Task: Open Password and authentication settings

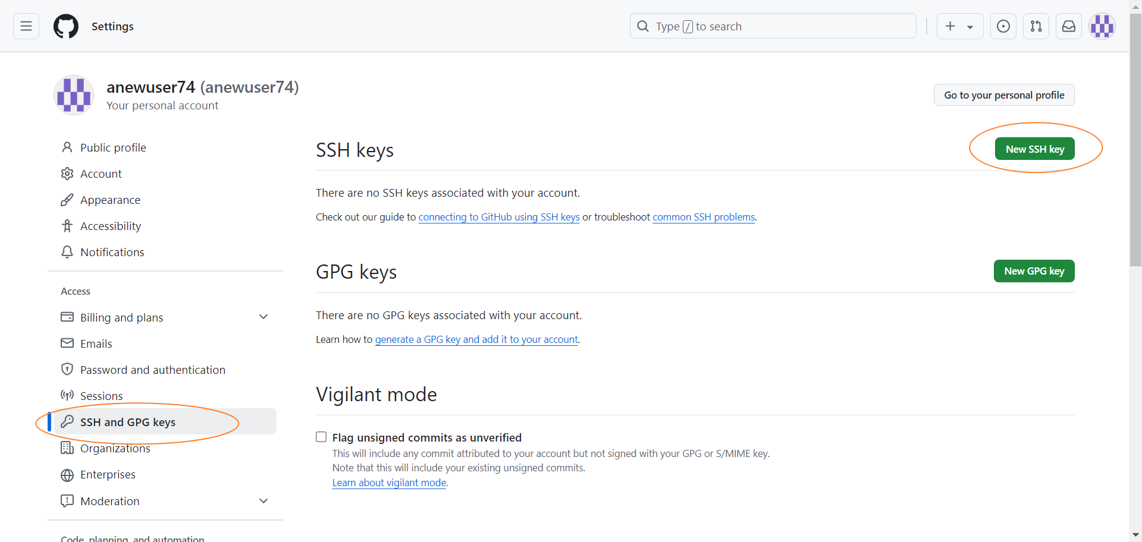Action: [152, 370]
